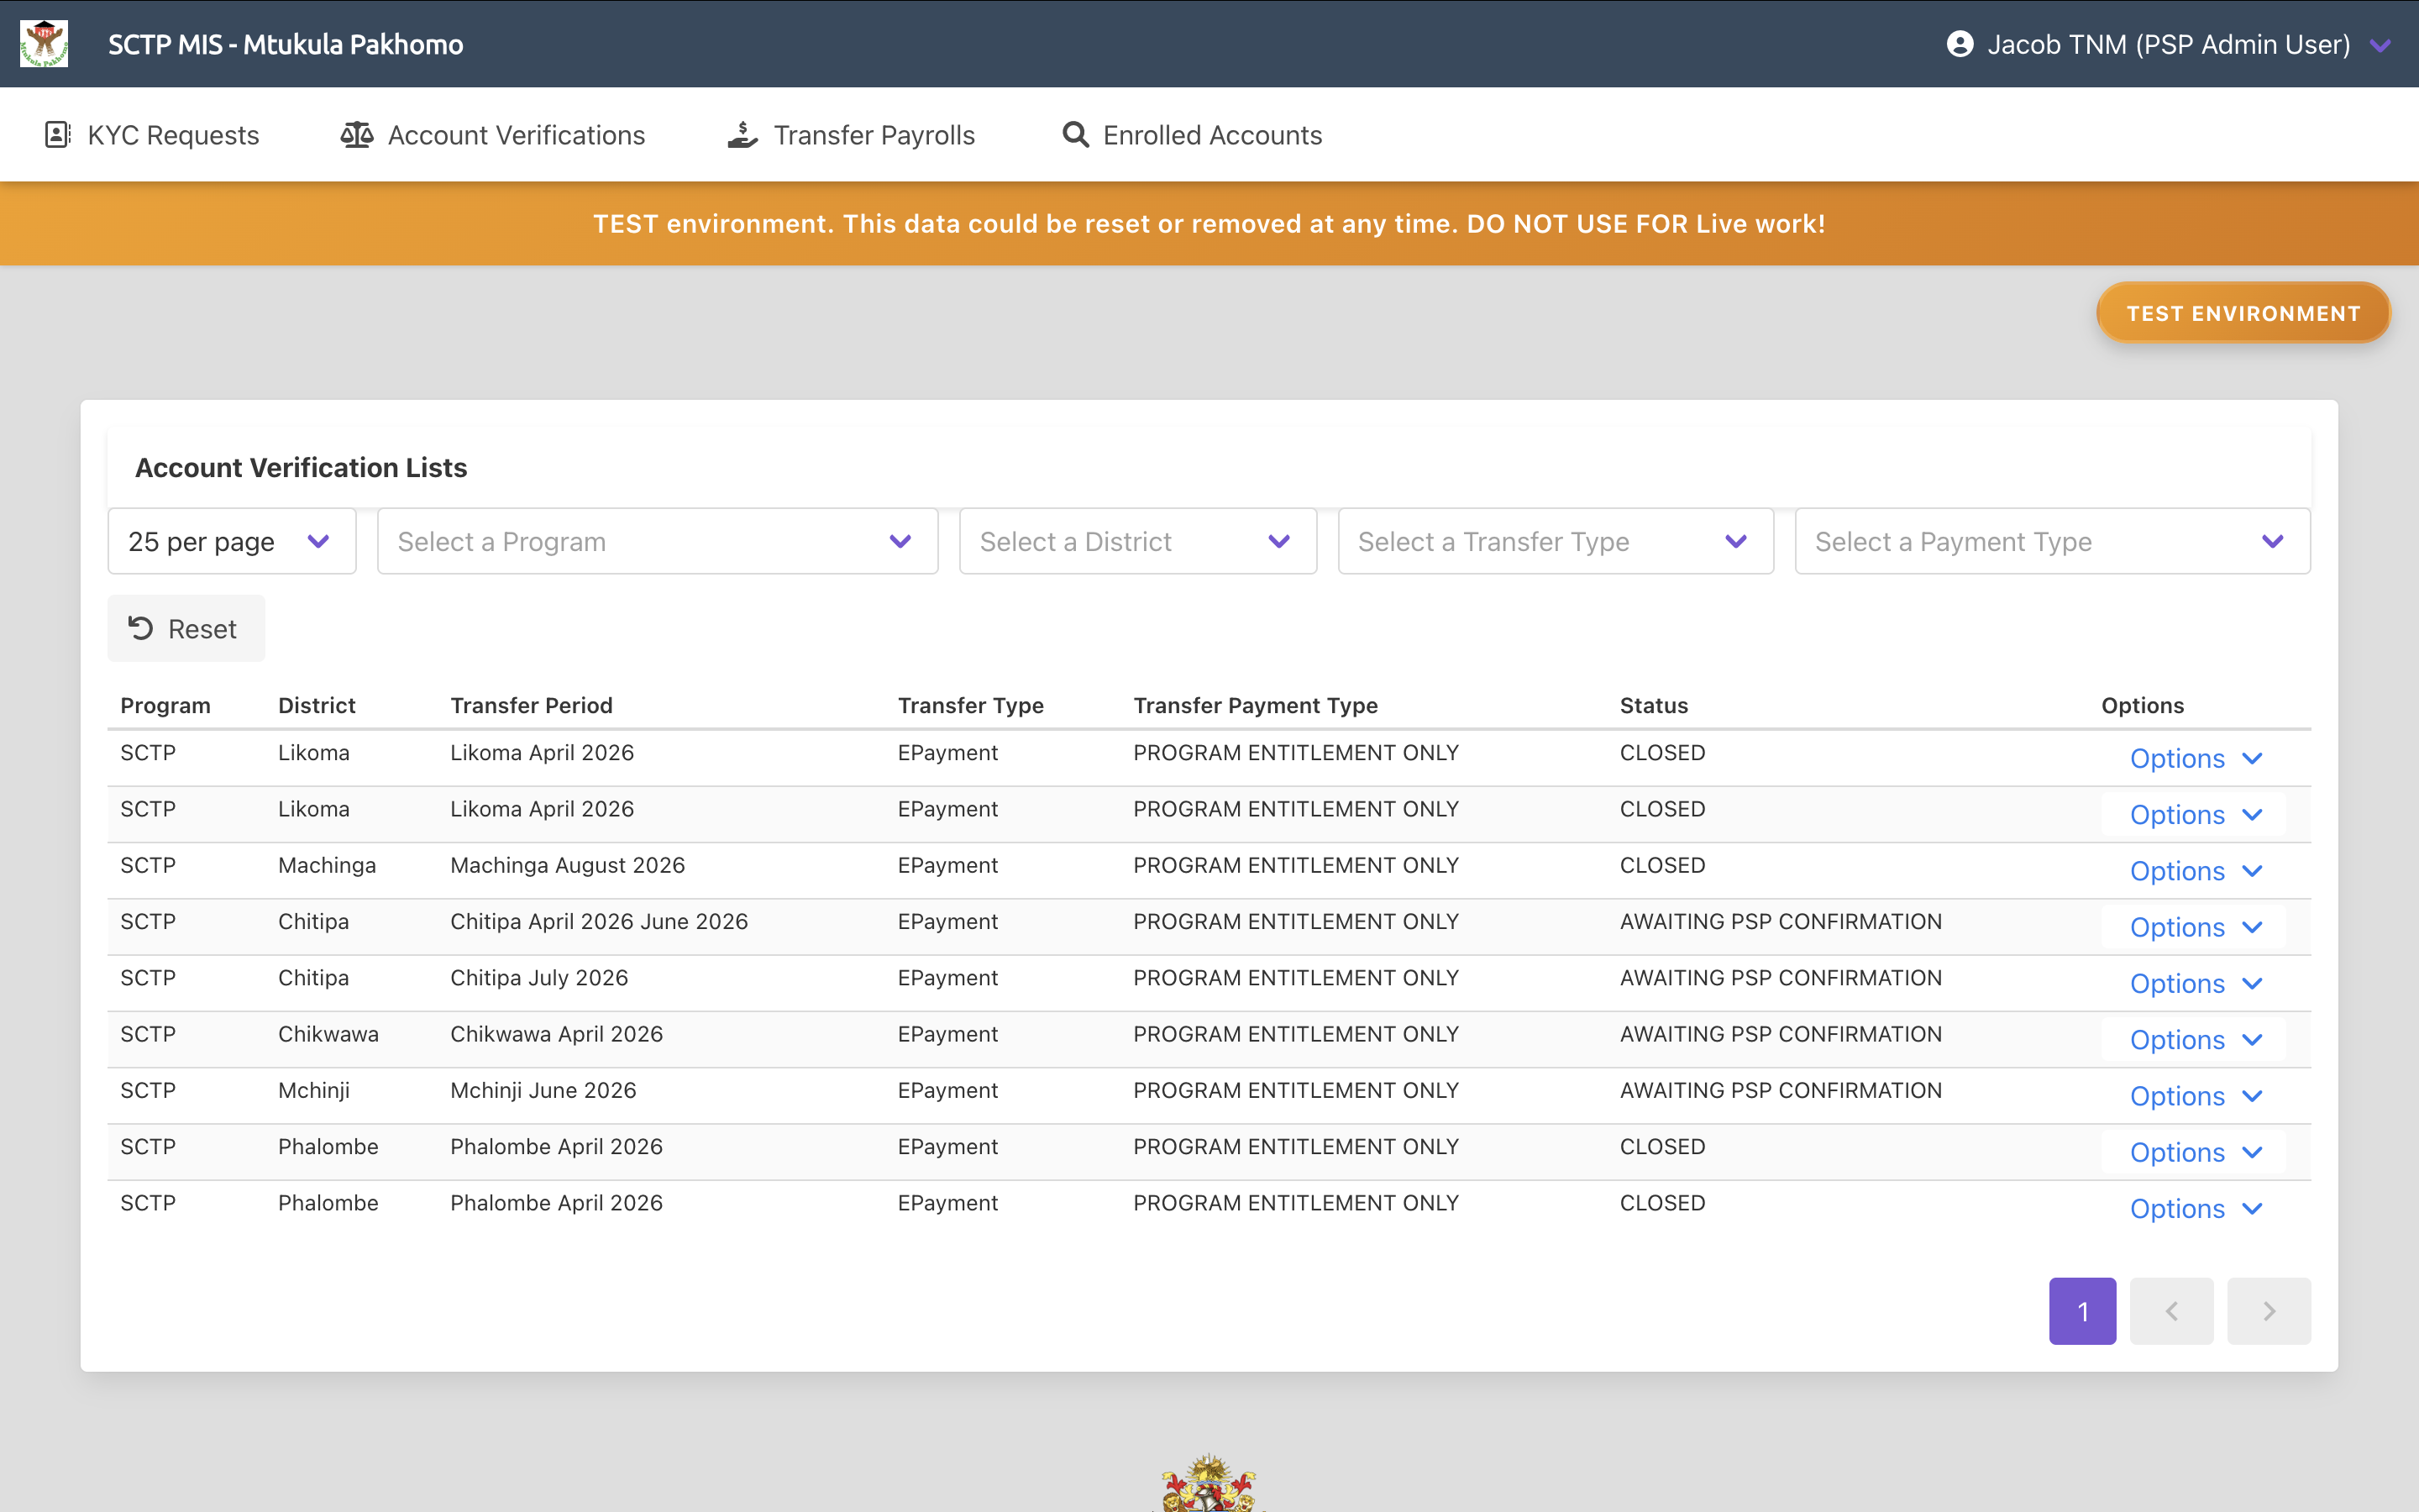Click the balance scale Account Verifications icon
Screen dimensions: 2419x1512
coord(357,134)
